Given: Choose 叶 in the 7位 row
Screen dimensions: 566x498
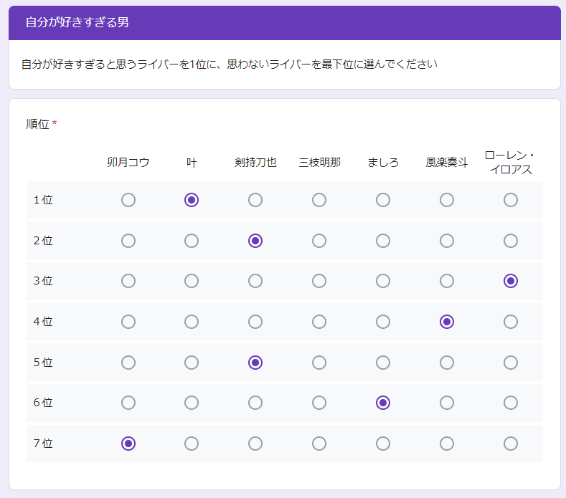Looking at the screenshot, I should 192,444.
